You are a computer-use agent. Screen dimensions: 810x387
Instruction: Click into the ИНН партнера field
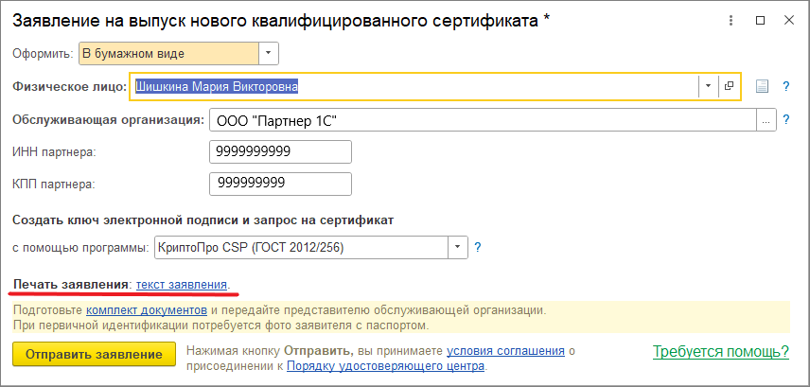coord(280,151)
